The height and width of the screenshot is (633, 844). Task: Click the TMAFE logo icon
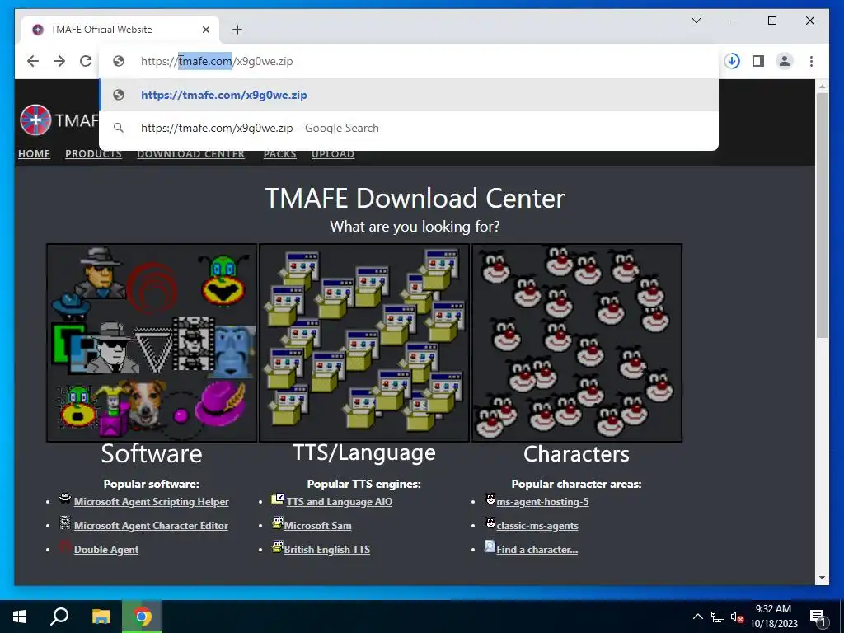click(35, 120)
